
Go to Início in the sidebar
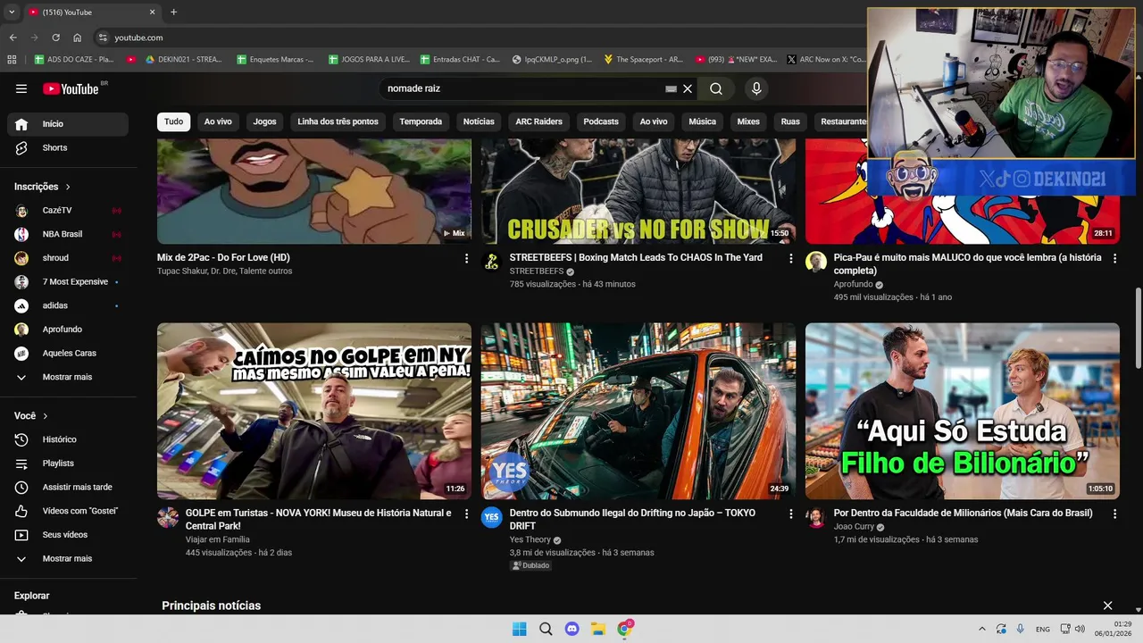pos(68,124)
